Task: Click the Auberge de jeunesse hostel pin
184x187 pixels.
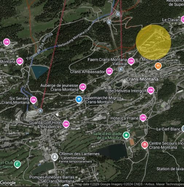Action: [83, 87]
